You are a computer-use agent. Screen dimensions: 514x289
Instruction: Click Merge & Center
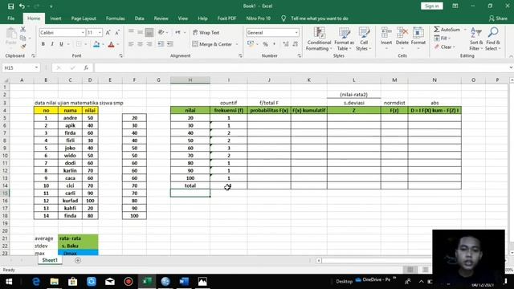212,44
